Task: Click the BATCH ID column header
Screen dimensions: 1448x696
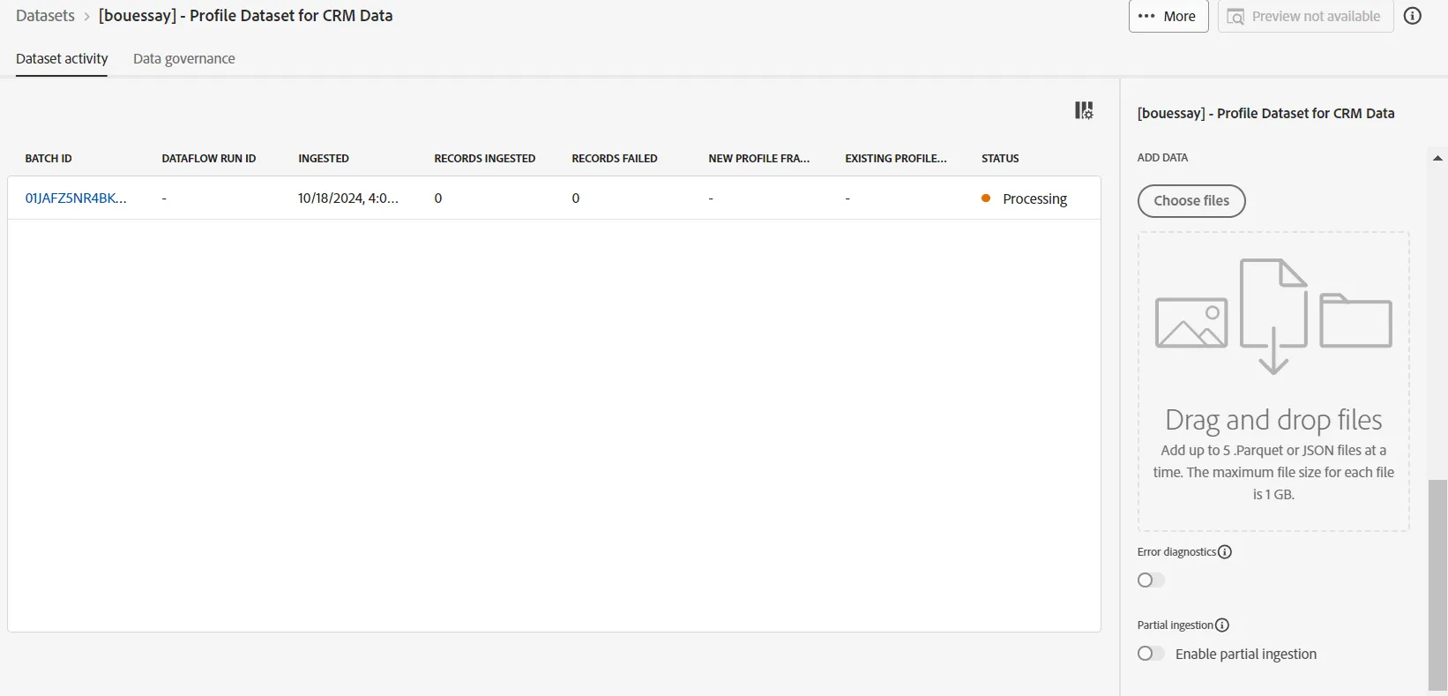Action: (x=49, y=159)
